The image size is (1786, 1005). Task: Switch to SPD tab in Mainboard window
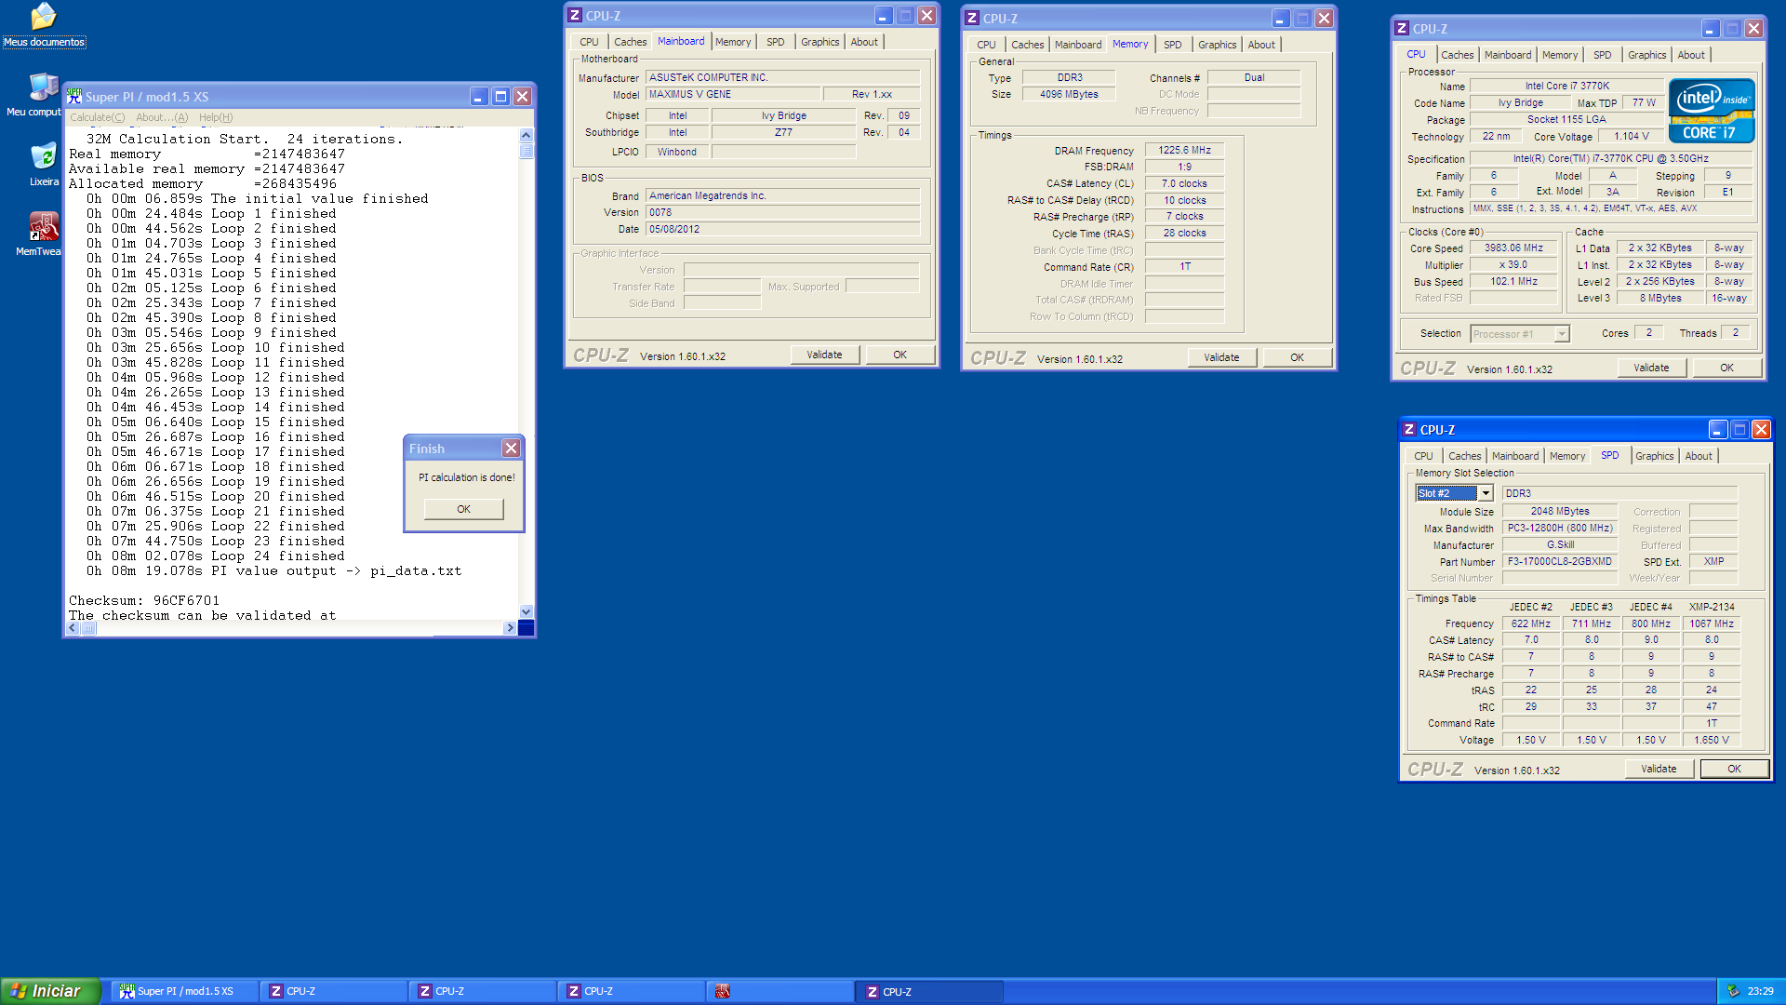[x=775, y=42]
